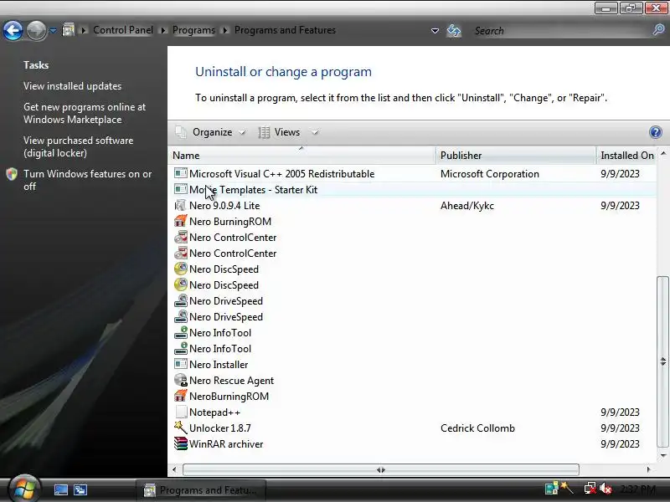Click horizontal scrollbar right arrow
670x502 pixels.
648,469
